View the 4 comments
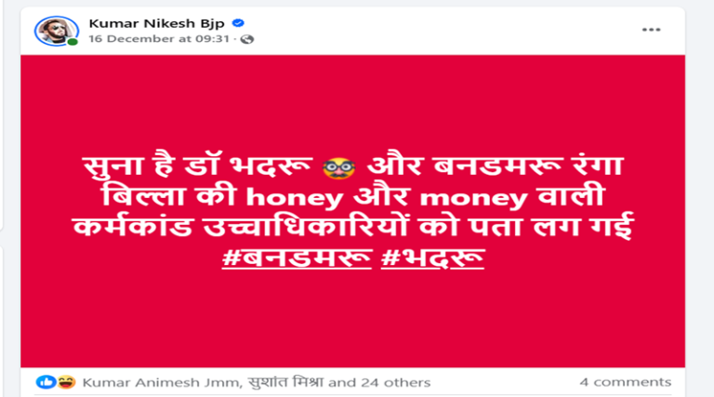The image size is (714, 397). pyautogui.click(x=625, y=382)
